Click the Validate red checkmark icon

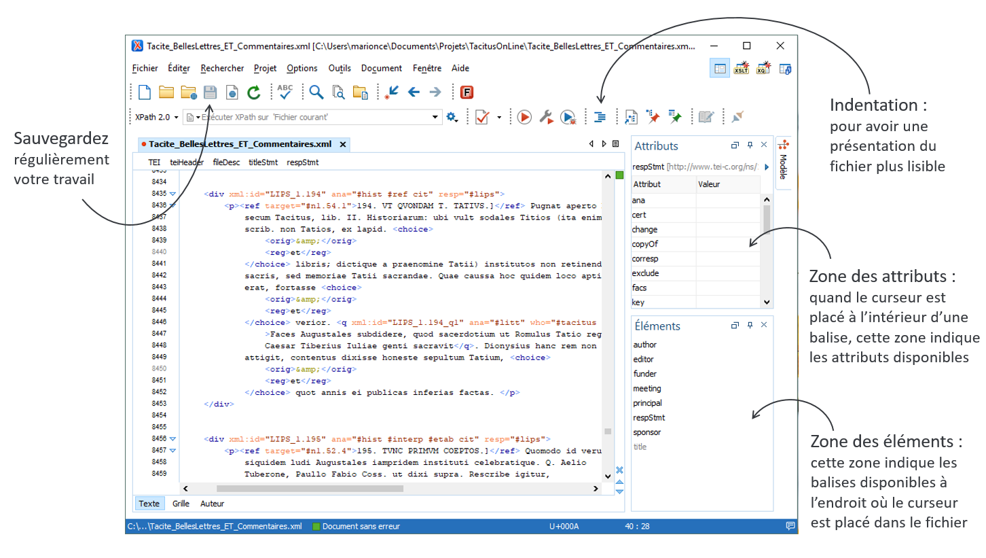[482, 118]
